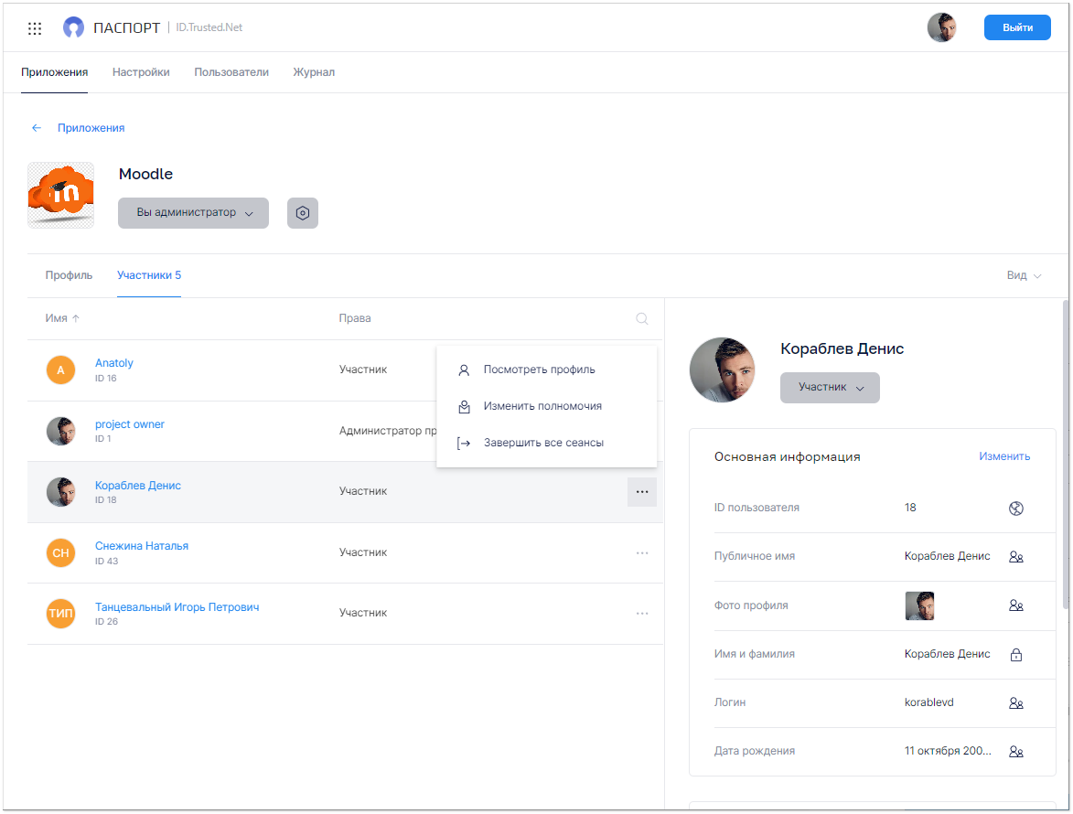Open the three-dots menu for Снежина Наталья

642,552
